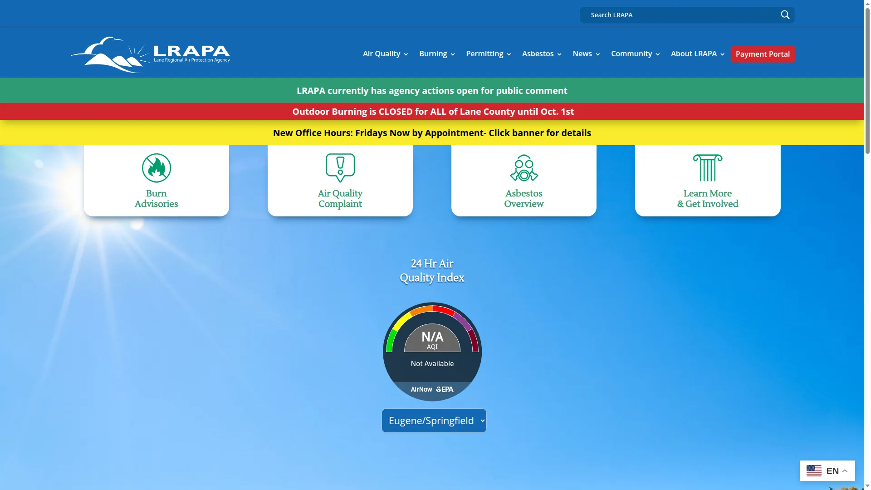The image size is (871, 490).
Task: Click the US flag language icon
Action: click(814, 471)
